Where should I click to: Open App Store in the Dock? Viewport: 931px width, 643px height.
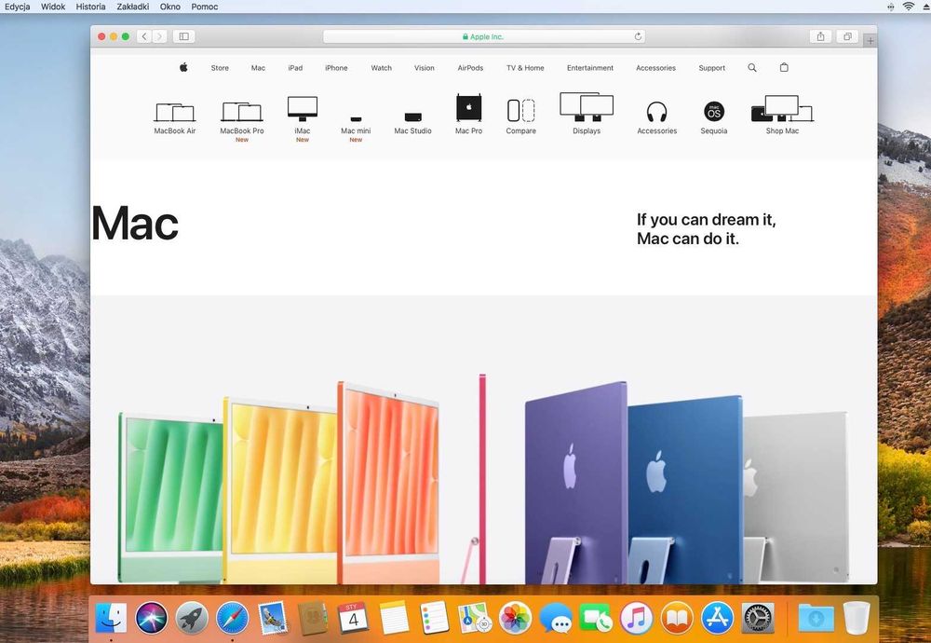click(x=717, y=618)
